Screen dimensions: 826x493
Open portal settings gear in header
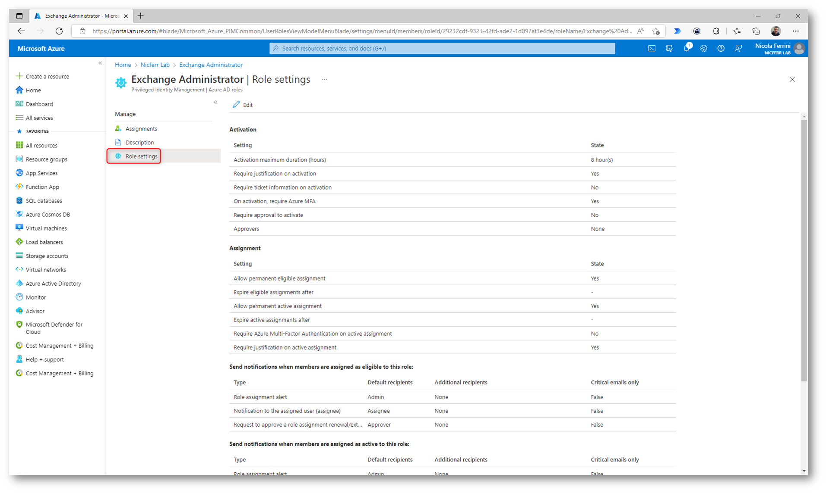704,48
